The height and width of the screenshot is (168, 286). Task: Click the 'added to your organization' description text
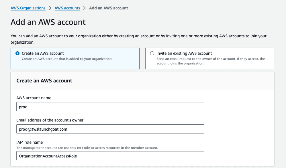(67, 59)
